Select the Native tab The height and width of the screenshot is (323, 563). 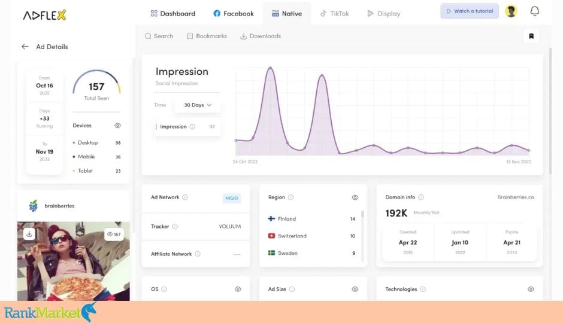(287, 14)
